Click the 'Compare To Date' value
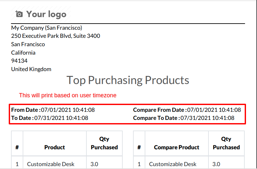Viewport: 257px width, 169px height. tap(207, 118)
